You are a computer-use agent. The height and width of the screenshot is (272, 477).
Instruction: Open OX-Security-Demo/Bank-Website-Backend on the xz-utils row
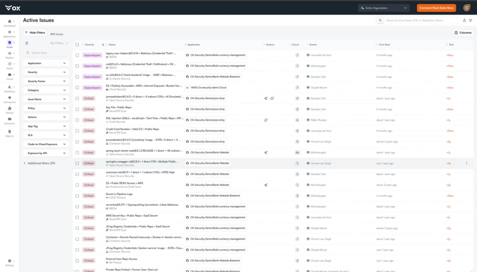pyautogui.click(x=213, y=77)
